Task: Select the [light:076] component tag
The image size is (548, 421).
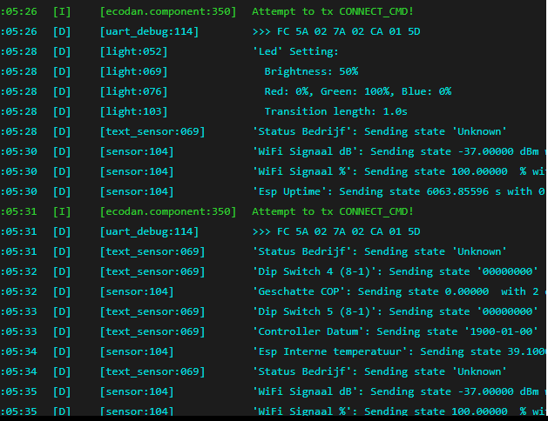Action: pos(133,91)
